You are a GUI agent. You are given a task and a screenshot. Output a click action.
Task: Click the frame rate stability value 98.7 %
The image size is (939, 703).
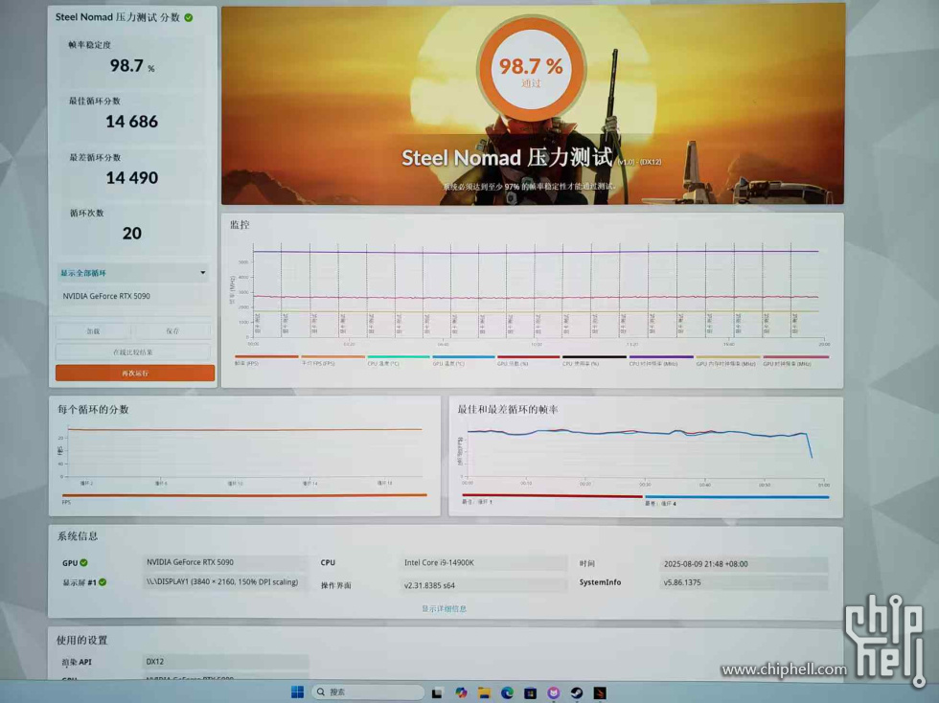click(x=132, y=65)
